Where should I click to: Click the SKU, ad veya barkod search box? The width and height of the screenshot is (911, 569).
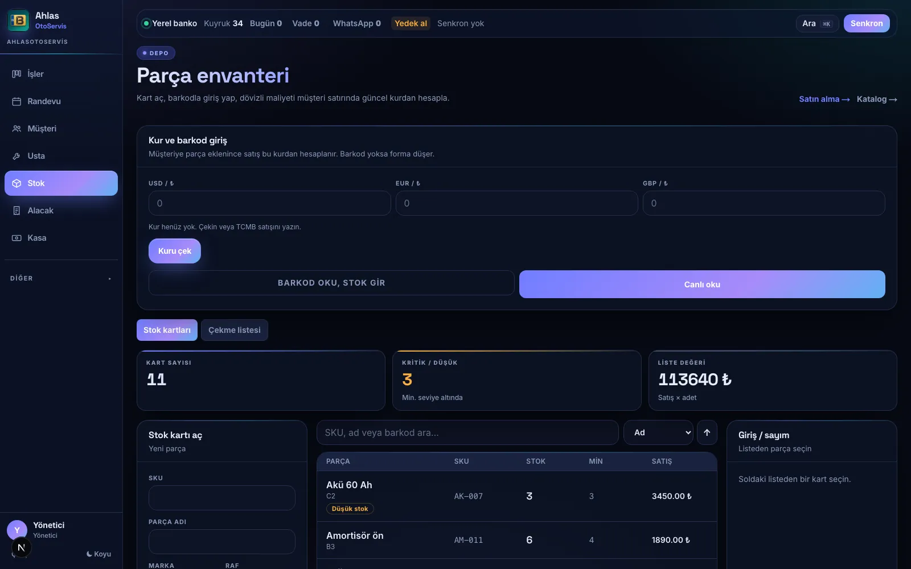[x=467, y=432]
